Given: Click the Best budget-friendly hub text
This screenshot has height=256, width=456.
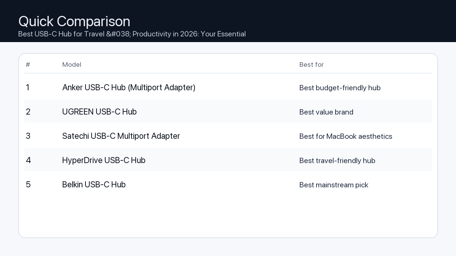Looking at the screenshot, I should pos(340,88).
